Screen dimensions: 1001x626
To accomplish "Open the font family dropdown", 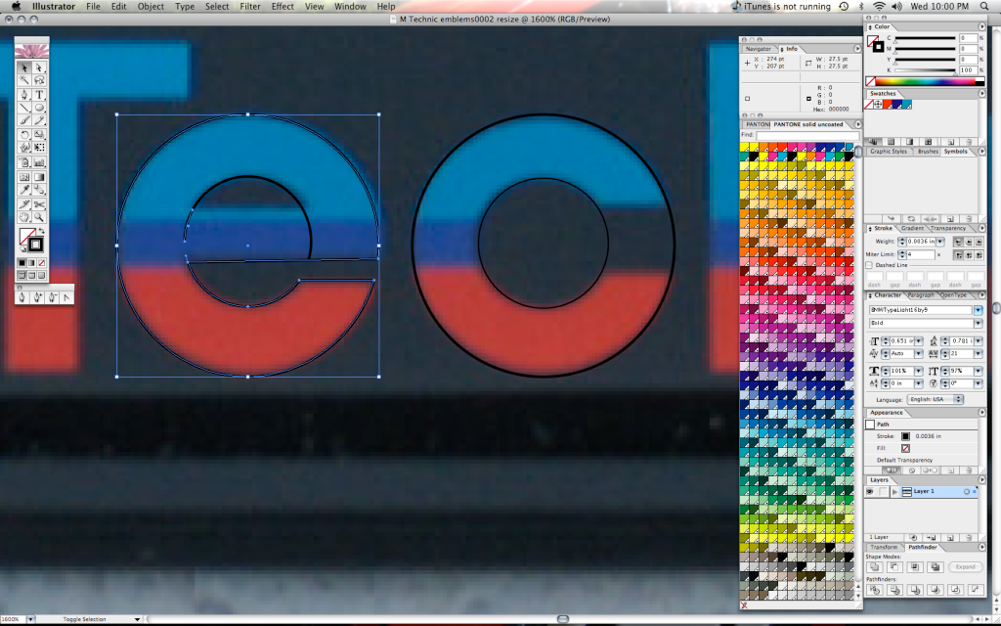I will 978,310.
